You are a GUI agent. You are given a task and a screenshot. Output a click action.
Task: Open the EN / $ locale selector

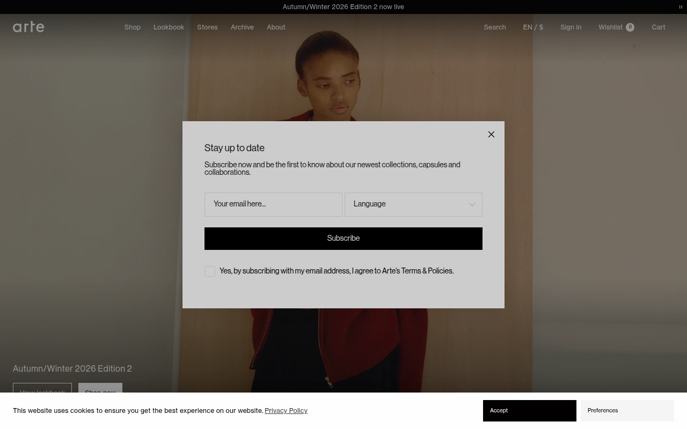[x=533, y=27]
